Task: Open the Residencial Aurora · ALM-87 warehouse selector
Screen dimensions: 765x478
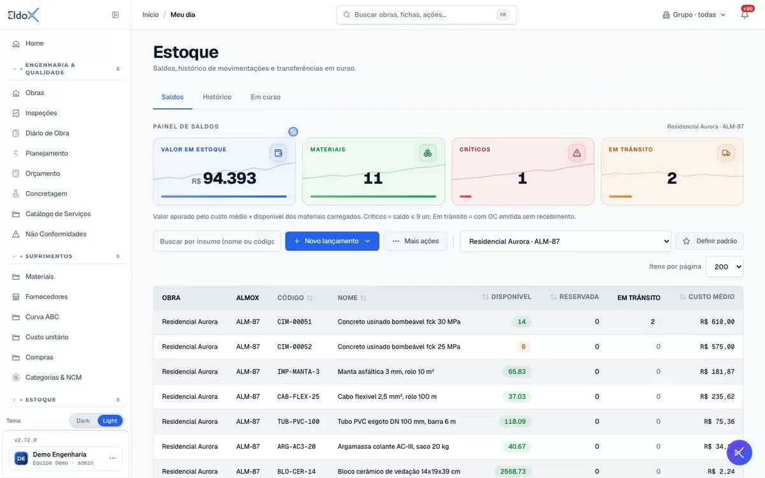Action: click(565, 242)
